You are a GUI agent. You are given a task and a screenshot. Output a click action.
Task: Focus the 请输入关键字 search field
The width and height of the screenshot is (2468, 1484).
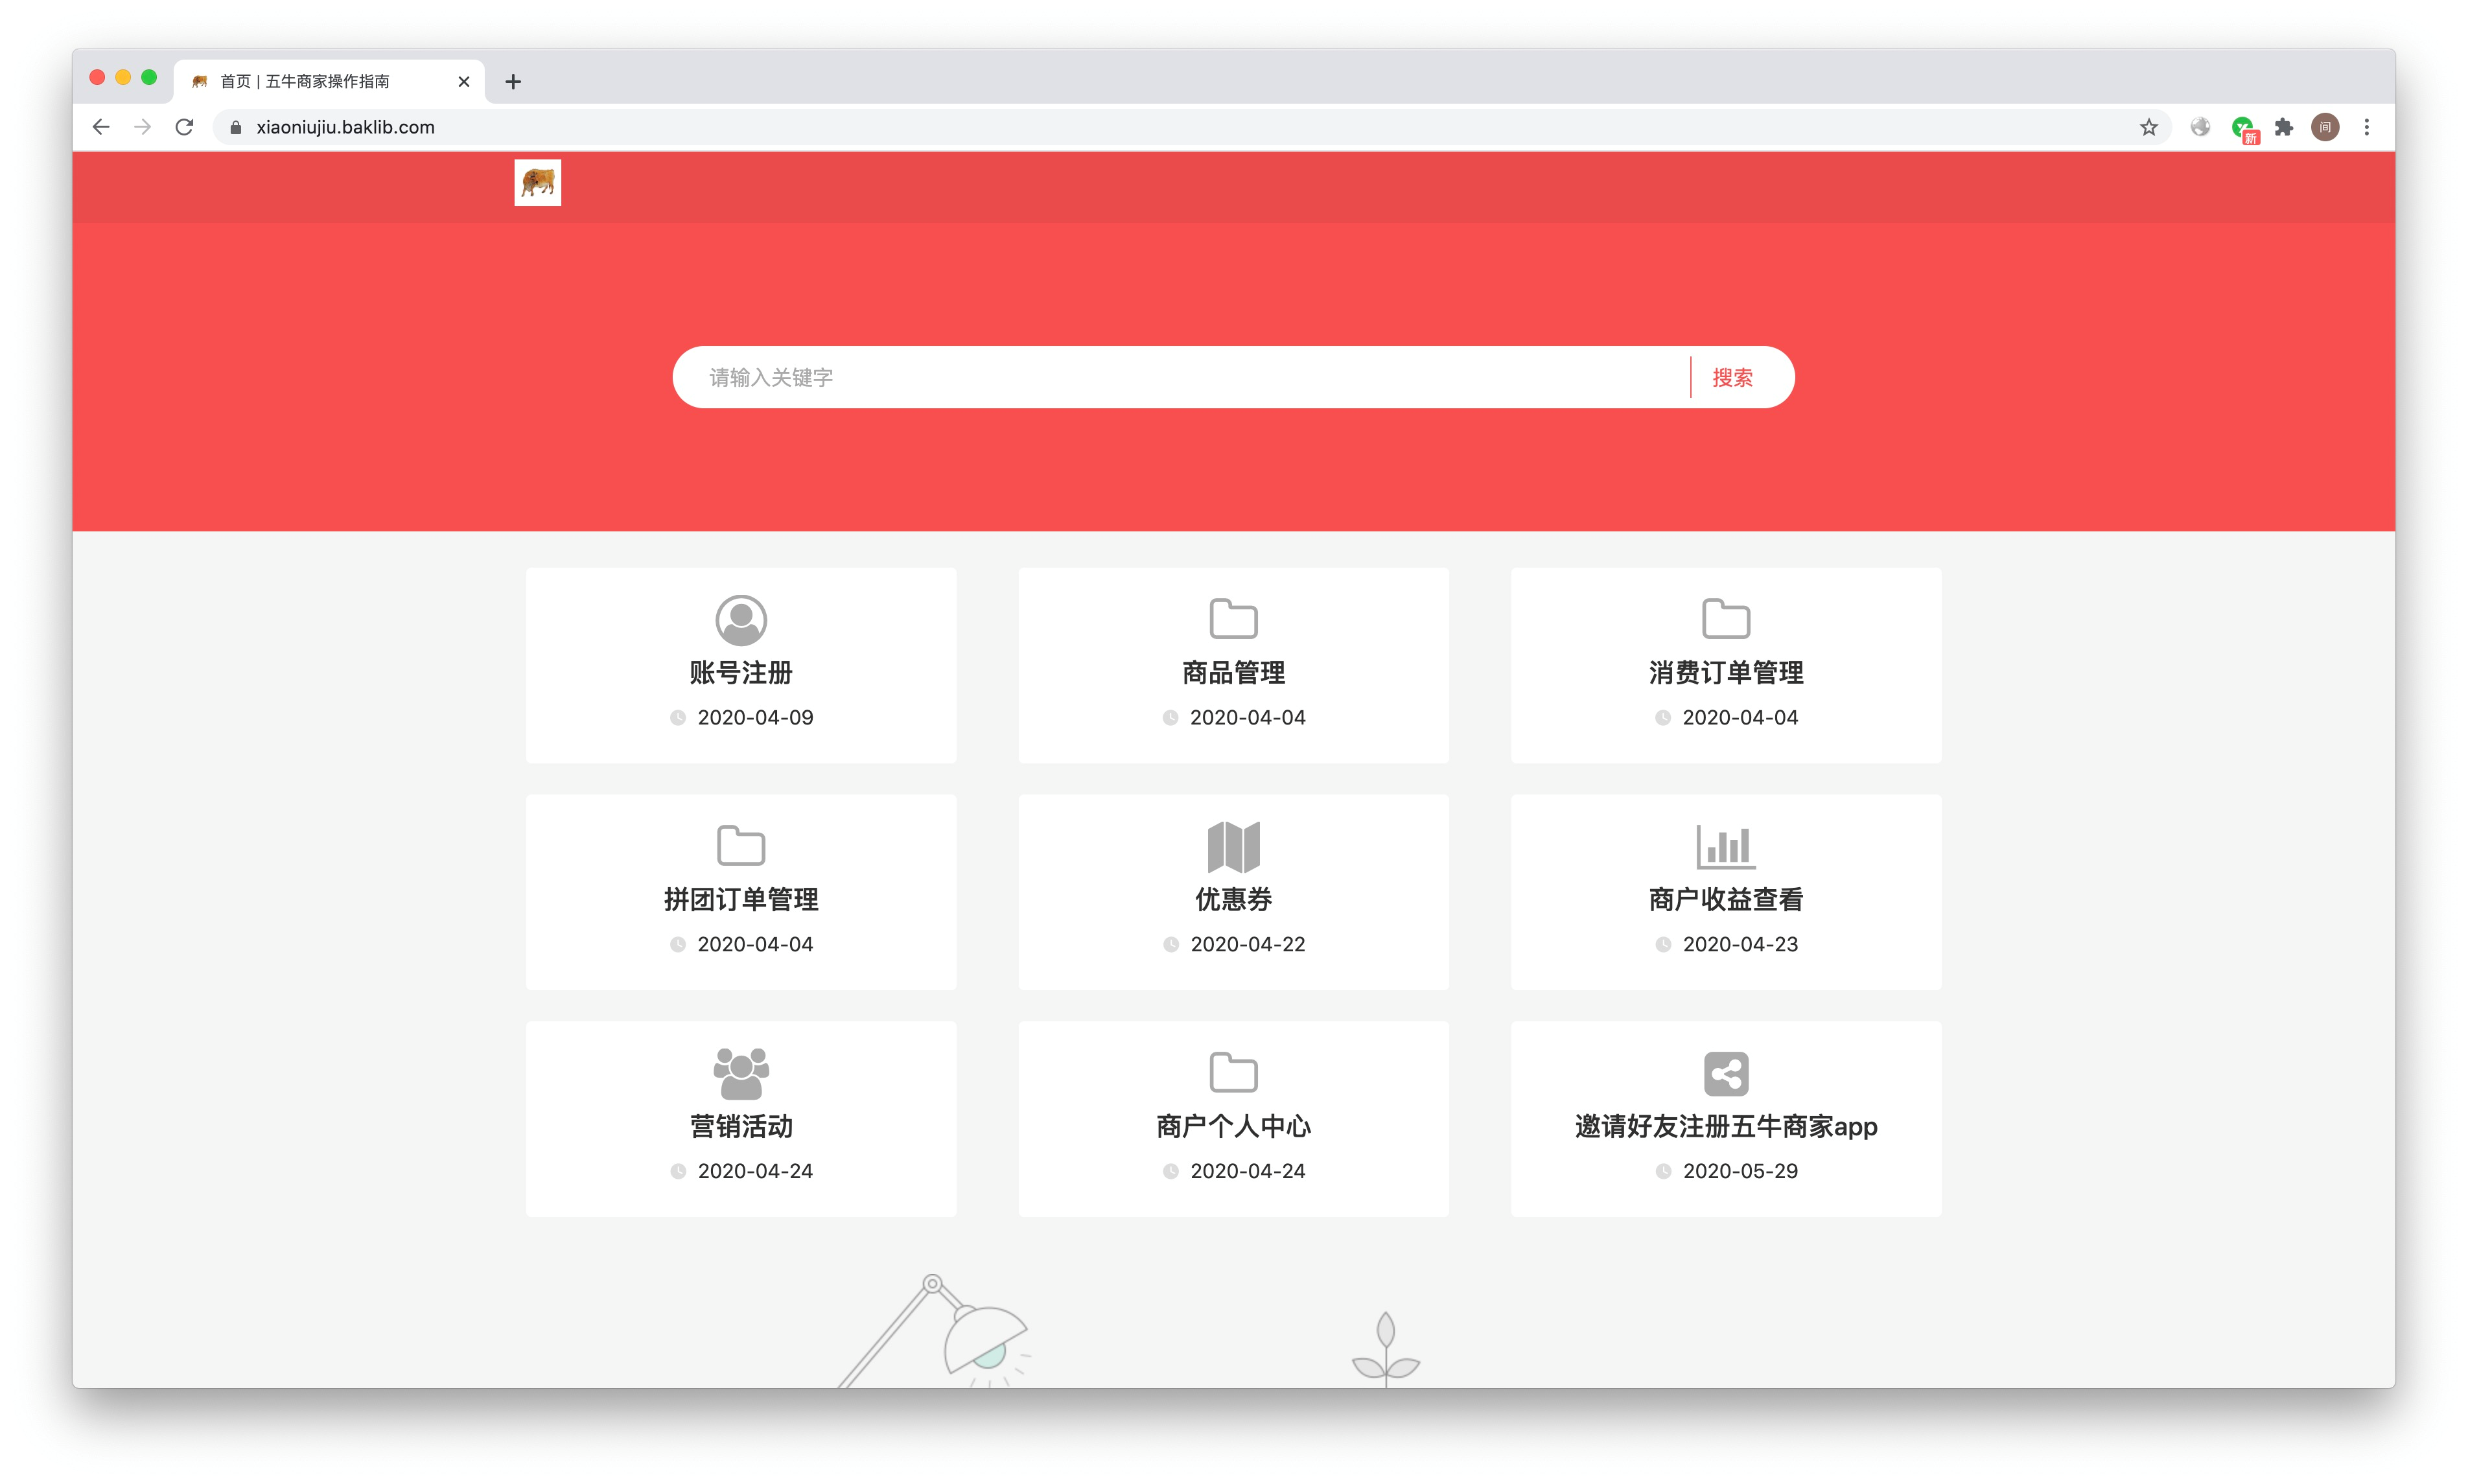[x=1180, y=377]
